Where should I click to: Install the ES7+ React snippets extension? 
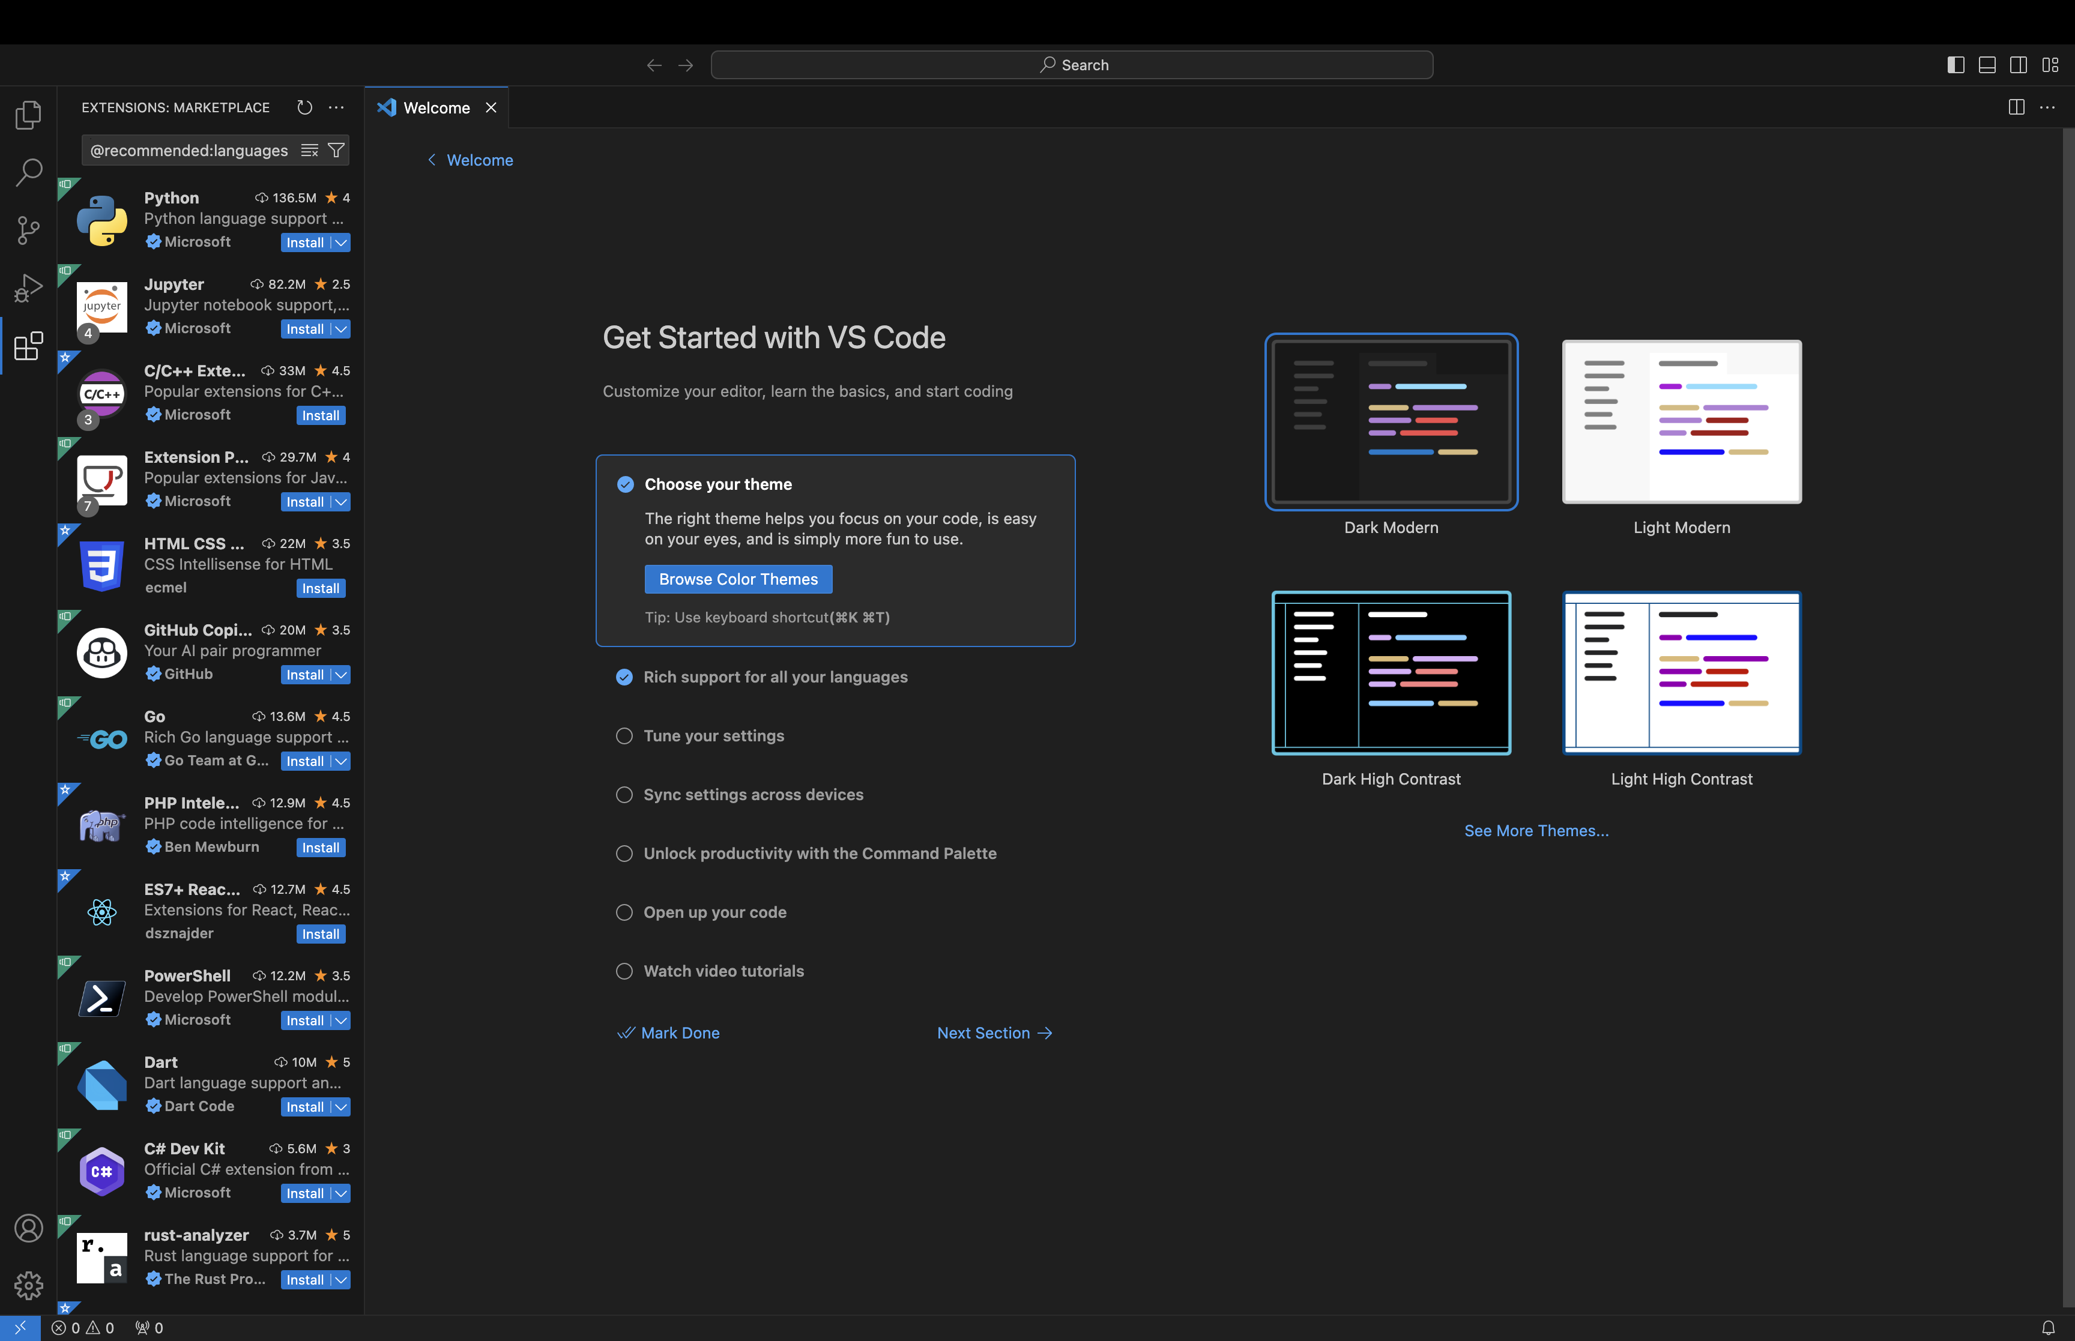(x=321, y=935)
